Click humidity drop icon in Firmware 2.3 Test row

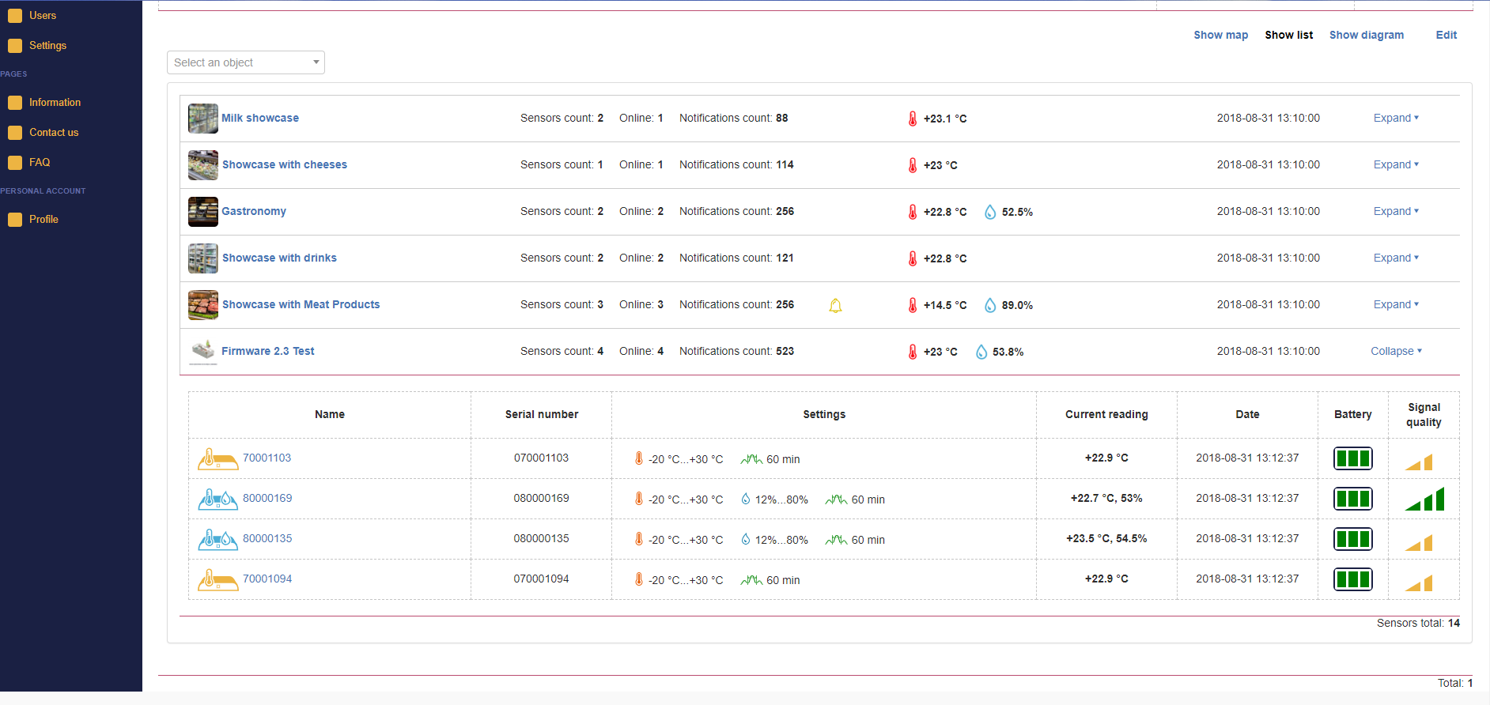click(981, 352)
